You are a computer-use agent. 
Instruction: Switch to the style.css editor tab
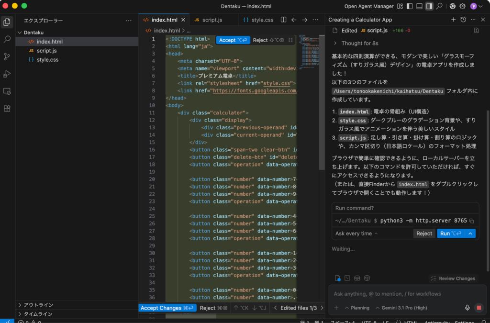point(263,20)
